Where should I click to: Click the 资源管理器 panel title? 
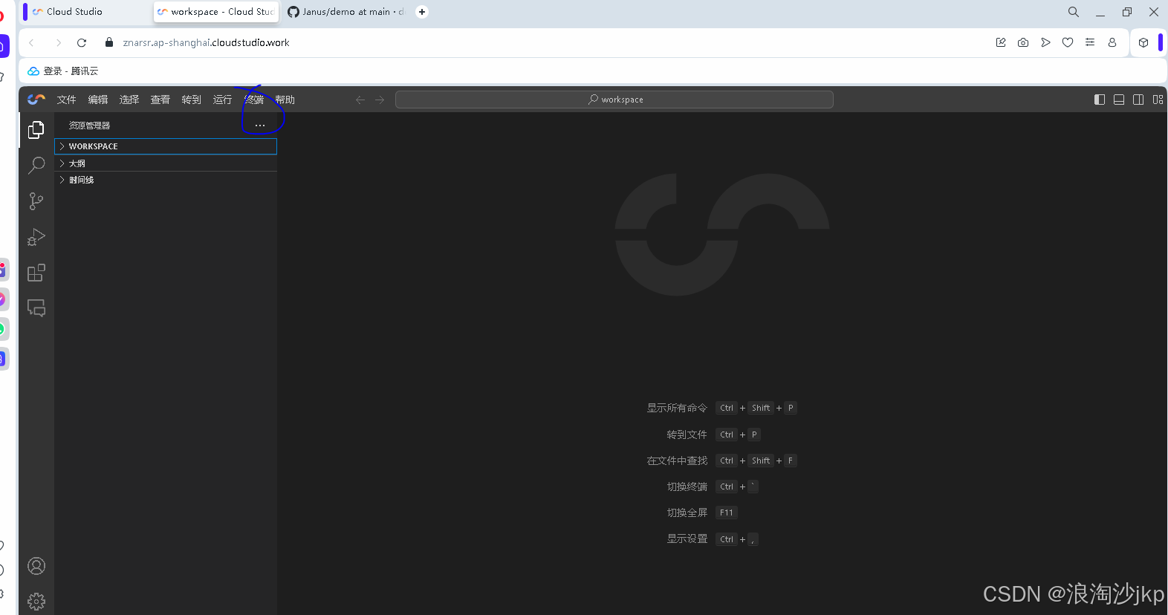pos(89,126)
